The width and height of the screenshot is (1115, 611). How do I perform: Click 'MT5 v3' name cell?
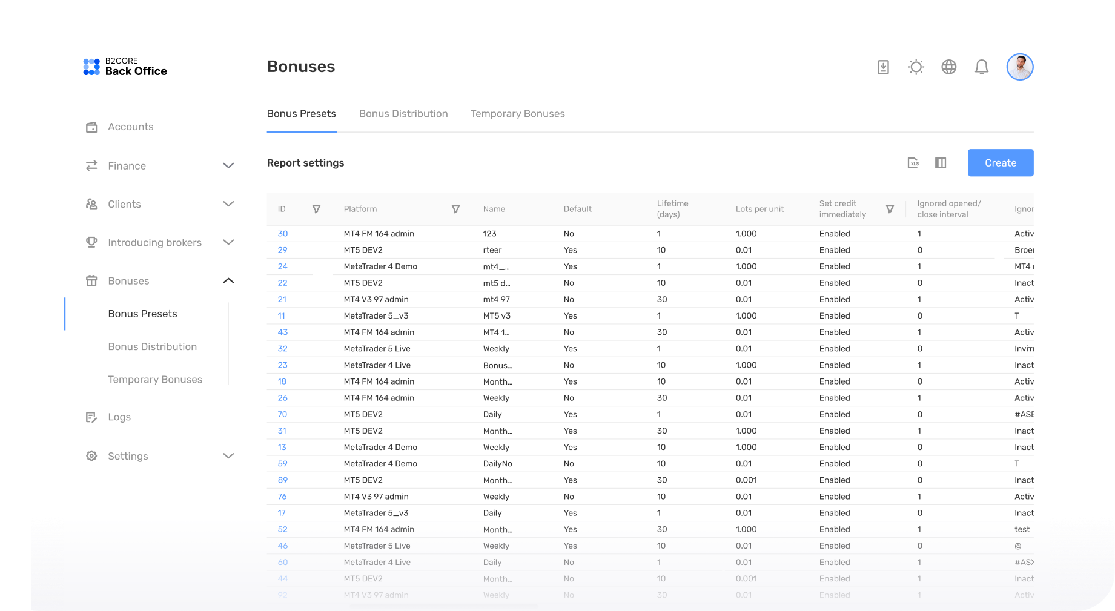click(497, 315)
